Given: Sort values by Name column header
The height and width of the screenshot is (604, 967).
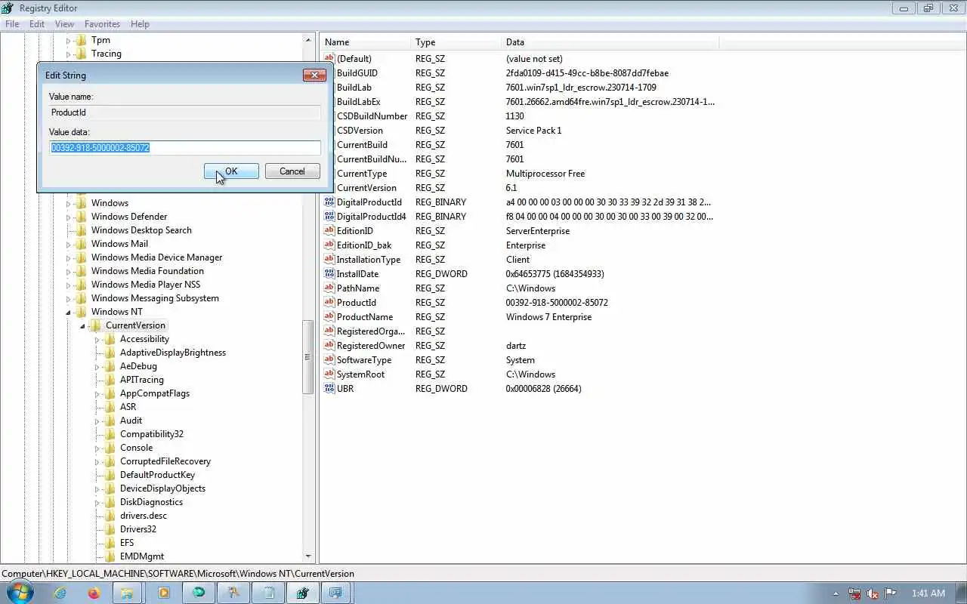Looking at the screenshot, I should (x=366, y=42).
